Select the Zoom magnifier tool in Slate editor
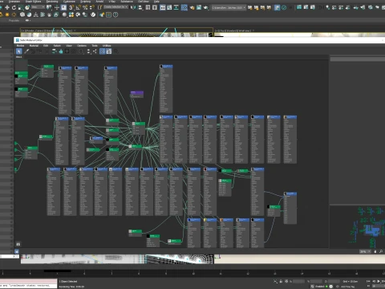The height and width of the screenshot is (289, 385). pyautogui.click(x=381, y=251)
